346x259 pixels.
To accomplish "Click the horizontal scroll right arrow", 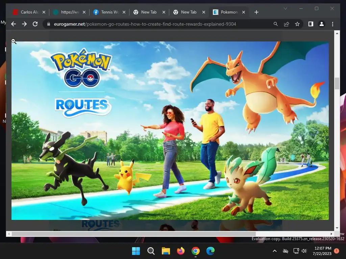I will tap(331, 234).
